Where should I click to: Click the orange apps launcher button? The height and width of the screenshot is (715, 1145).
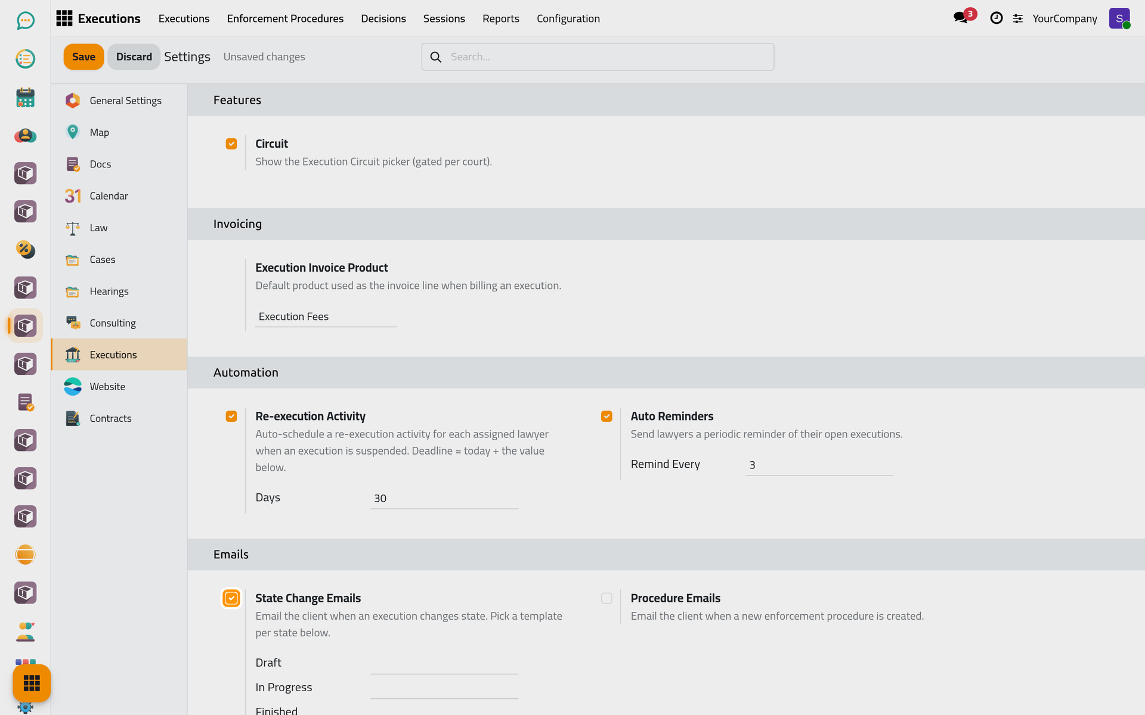point(32,683)
